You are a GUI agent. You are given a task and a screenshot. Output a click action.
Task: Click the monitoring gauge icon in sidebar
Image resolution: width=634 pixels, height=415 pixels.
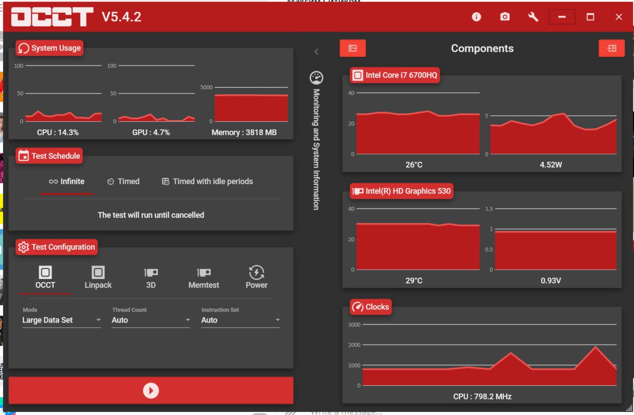pos(317,78)
